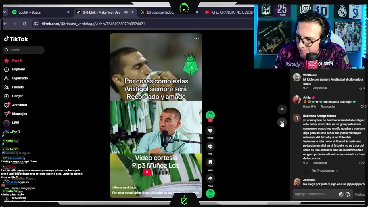
Task: Open the LIVE section
Action: point(16,123)
